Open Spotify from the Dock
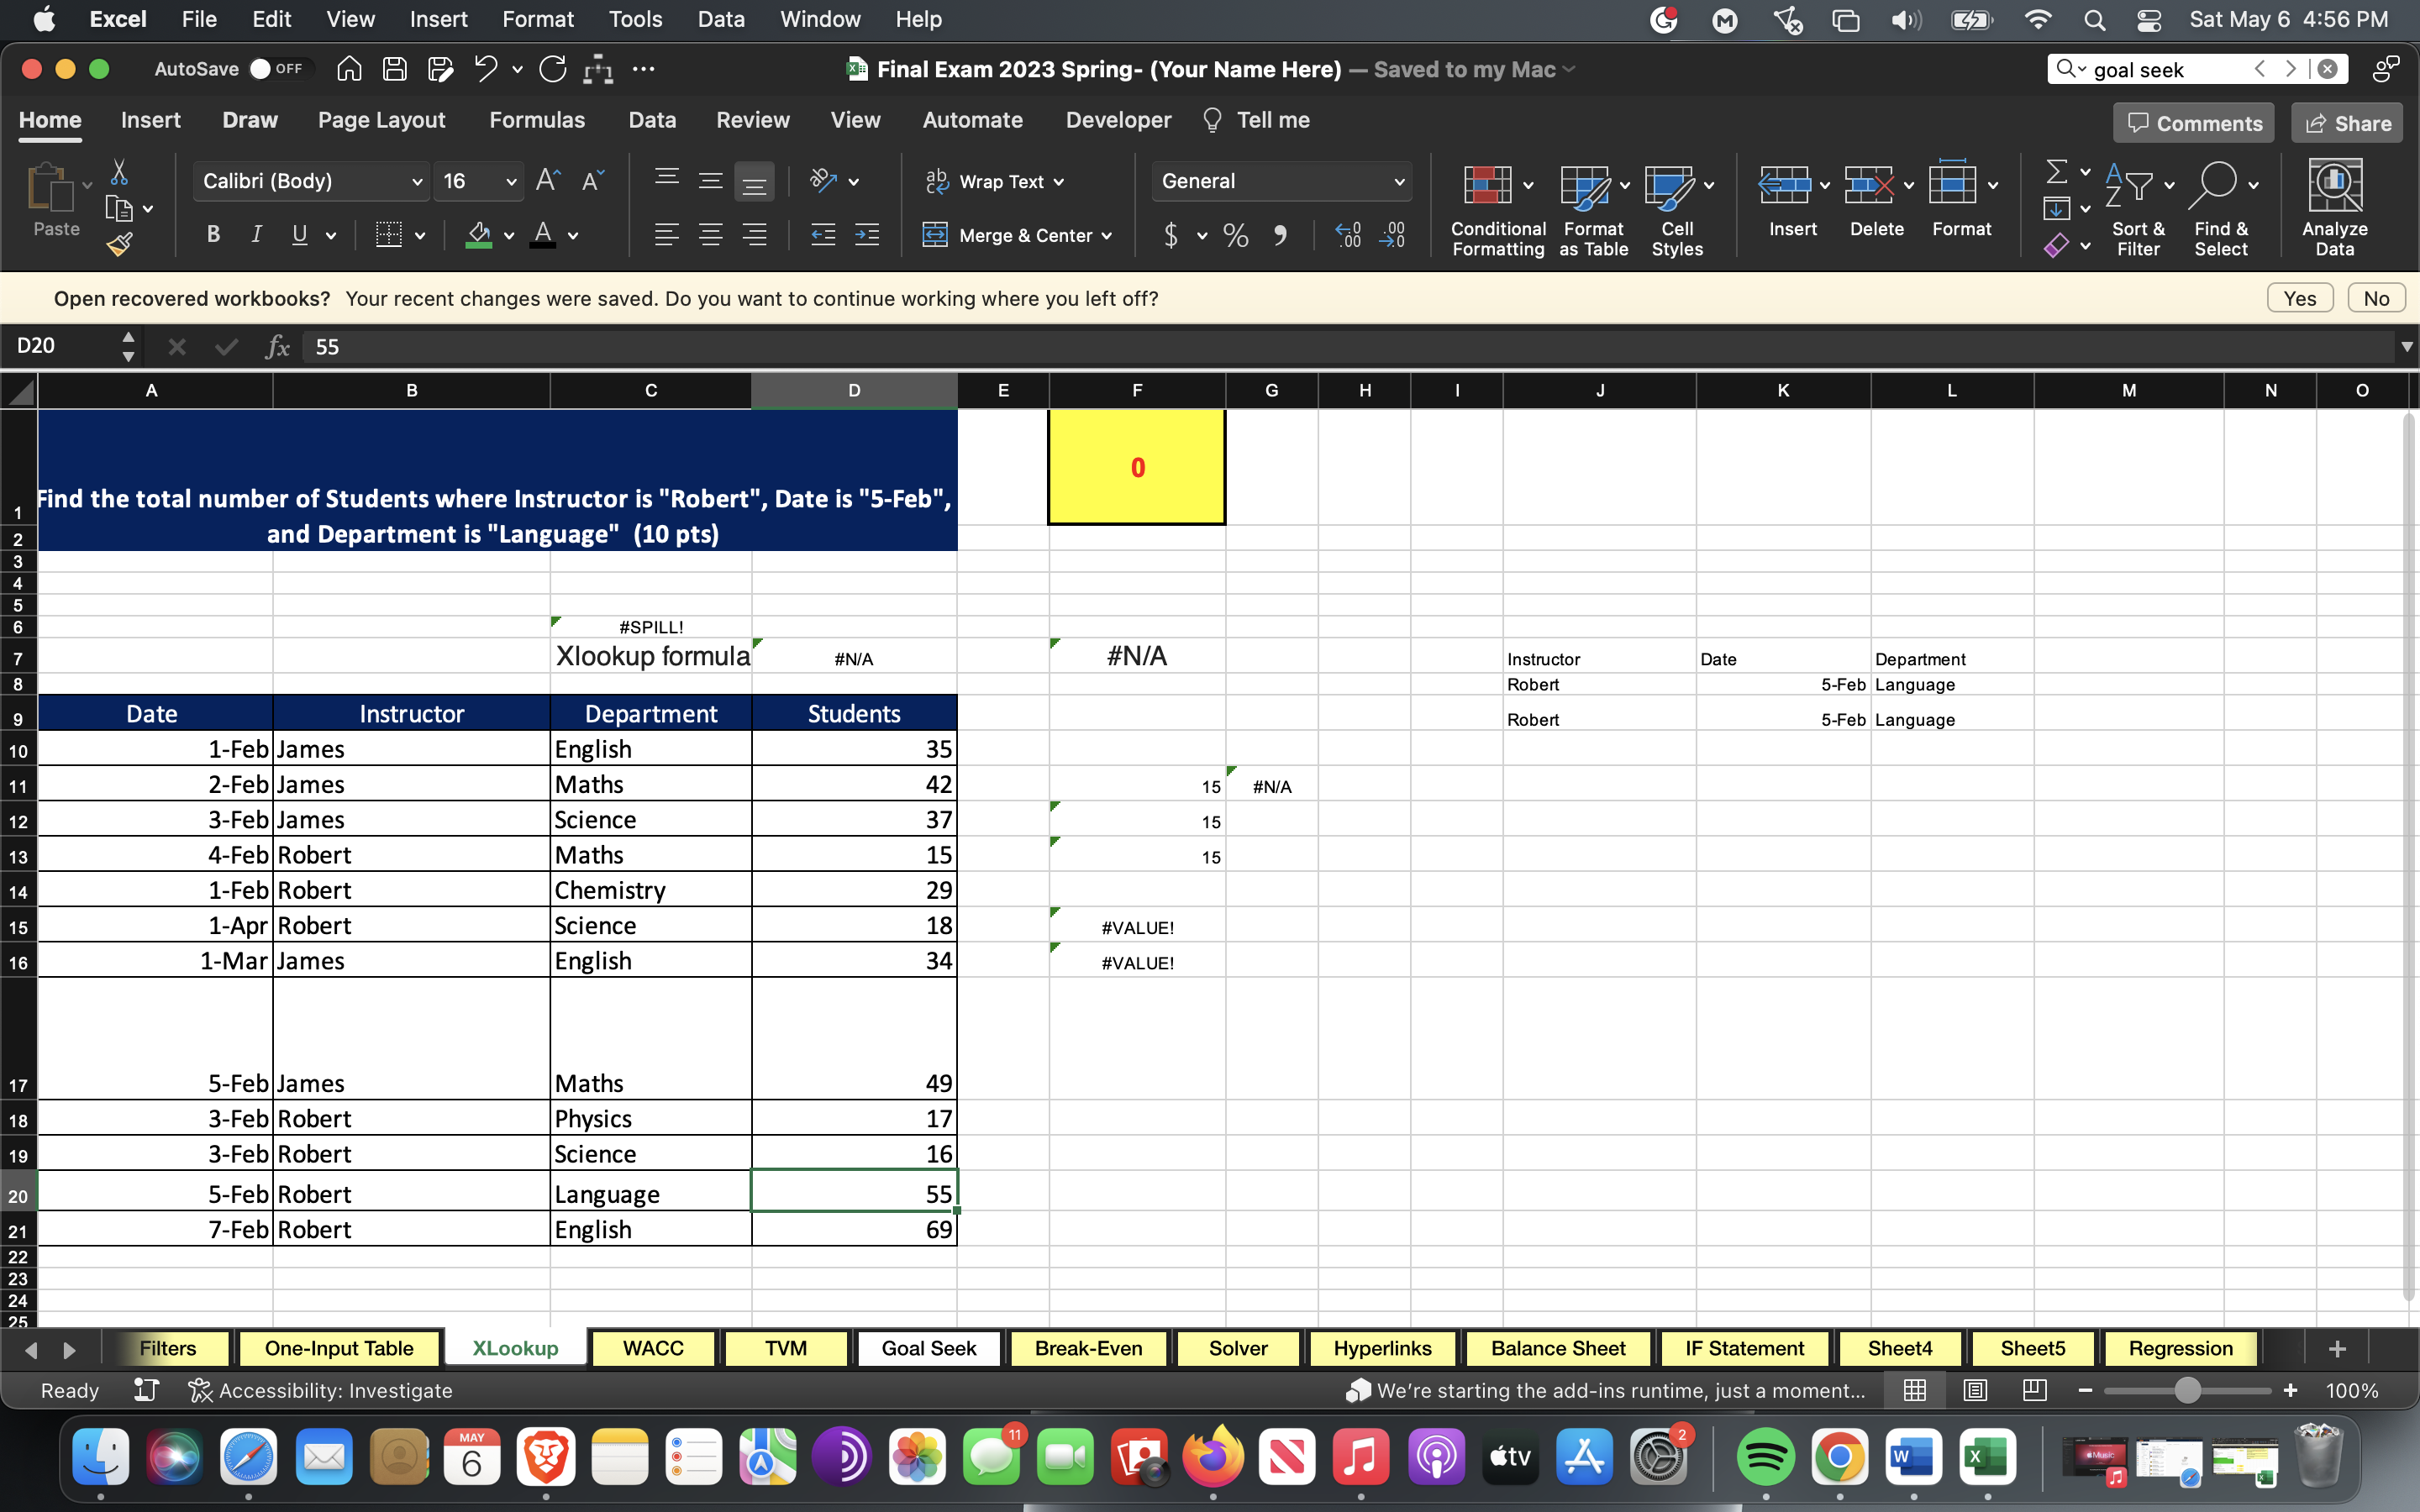Screen dimensions: 2420x1512 tap(1766, 1457)
